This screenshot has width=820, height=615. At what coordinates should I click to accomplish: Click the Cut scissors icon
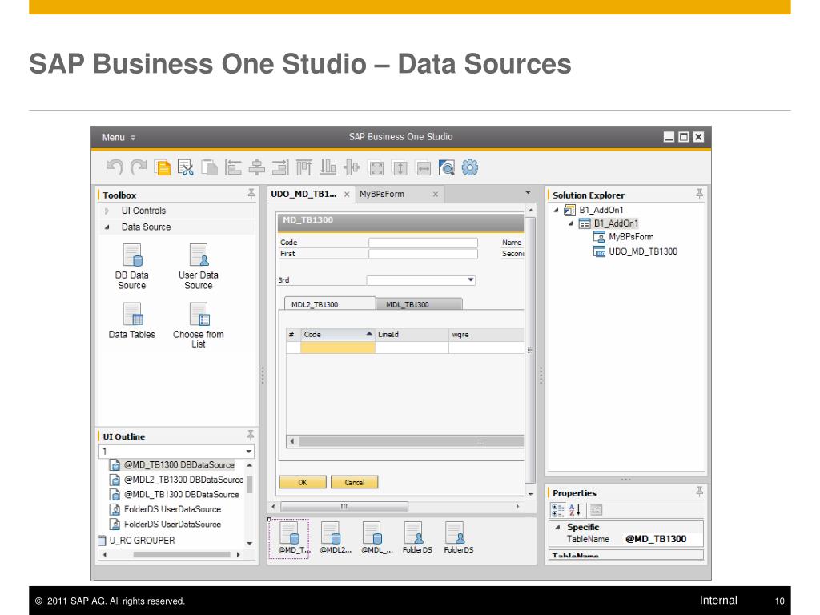(186, 167)
